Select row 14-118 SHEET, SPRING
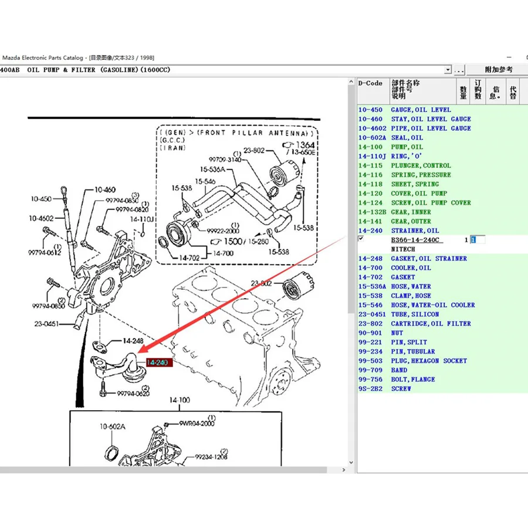Screen dimensions: 528x528 (x=442, y=184)
